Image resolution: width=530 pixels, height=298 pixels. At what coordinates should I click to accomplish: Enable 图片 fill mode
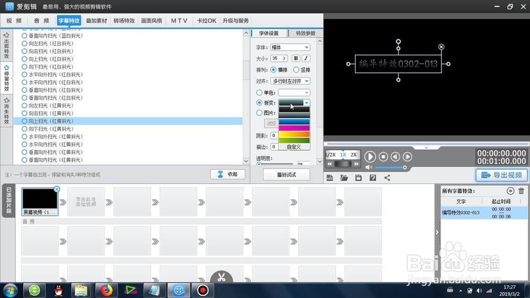(x=259, y=112)
